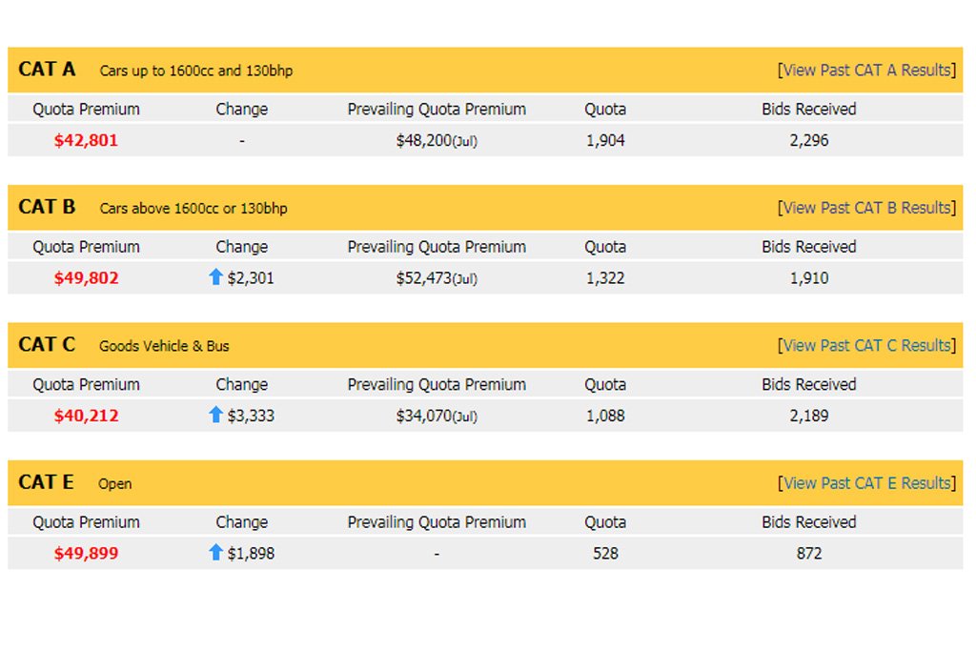Image resolution: width=976 pixels, height=651 pixels.
Task: Click the blue up arrow beside $2,301
Action: click(x=215, y=277)
